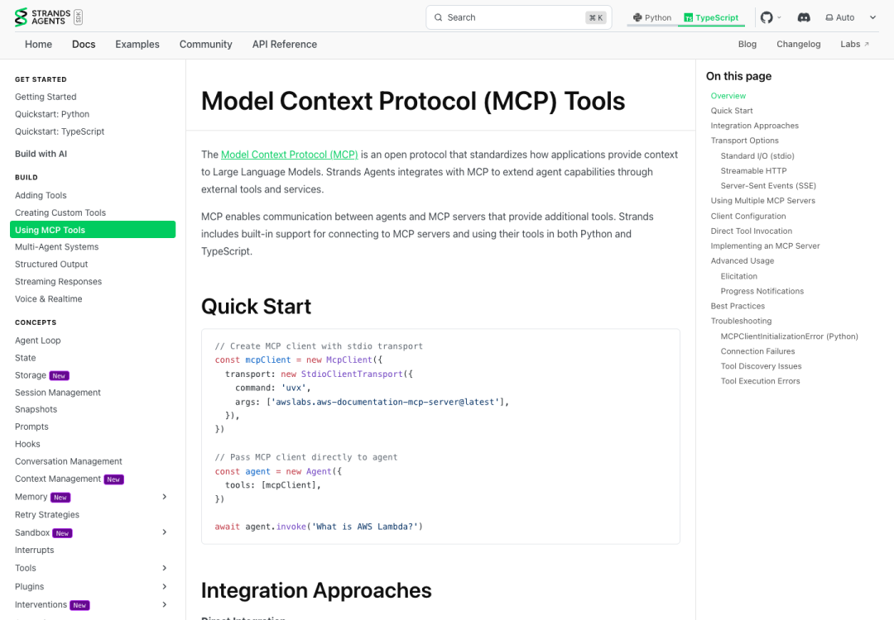Viewport: 894px width, 620px height.
Task: Click the TypeScript language icon
Action: (688, 17)
